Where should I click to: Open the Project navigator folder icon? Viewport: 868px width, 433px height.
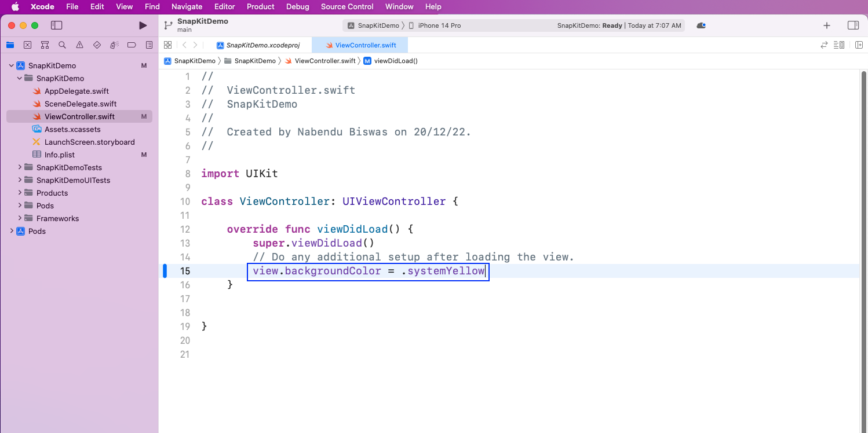[x=10, y=45]
